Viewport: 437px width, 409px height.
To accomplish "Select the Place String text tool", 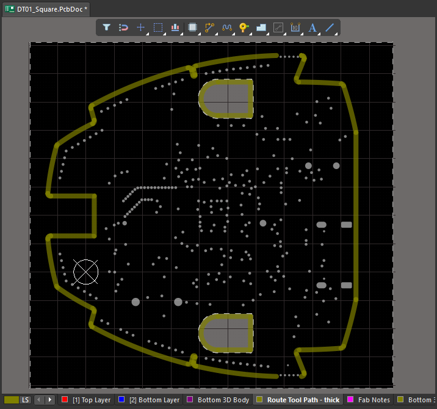I will 312,27.
